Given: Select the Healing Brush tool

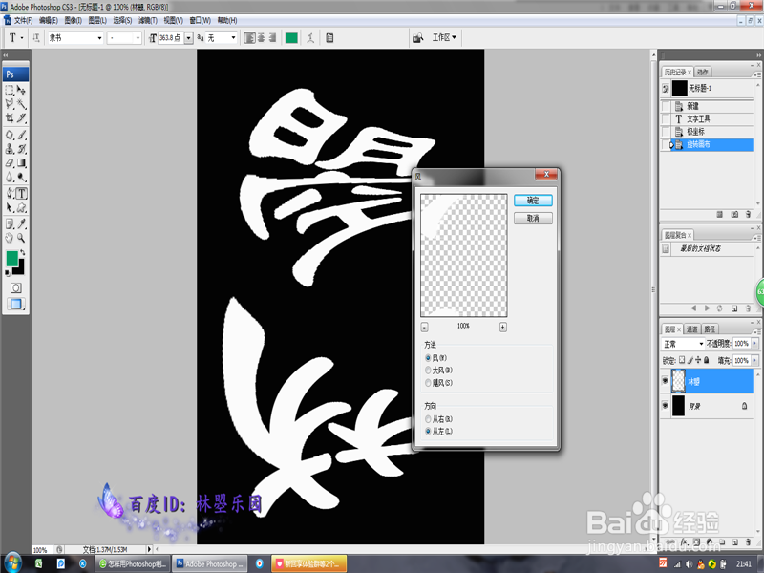Looking at the screenshot, I should pos(10,135).
